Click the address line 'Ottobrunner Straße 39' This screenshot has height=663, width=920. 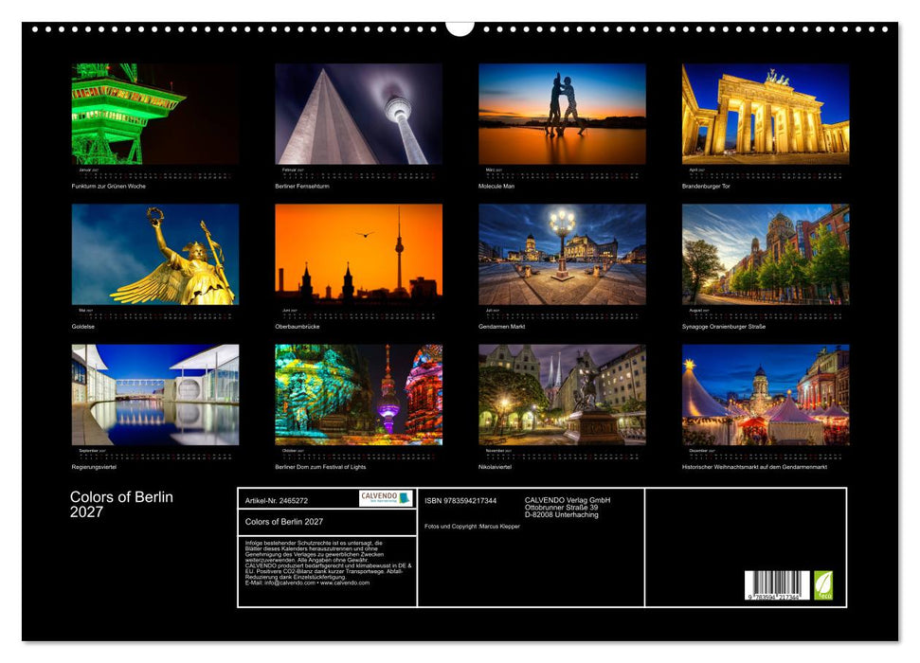tap(562, 508)
